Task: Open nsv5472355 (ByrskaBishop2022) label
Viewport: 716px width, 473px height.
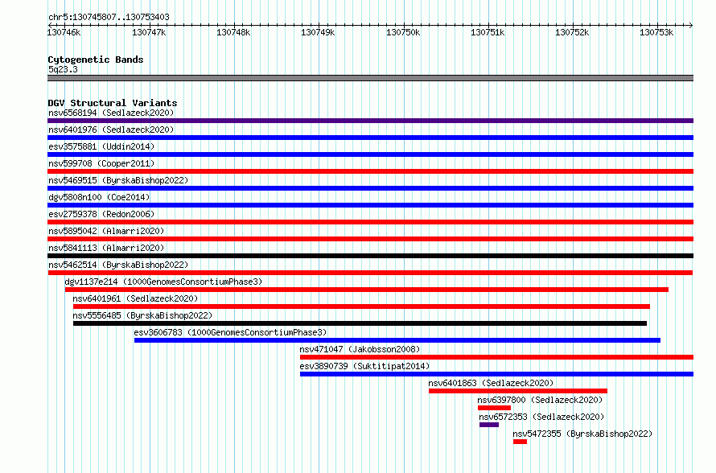Action: pyautogui.click(x=582, y=434)
